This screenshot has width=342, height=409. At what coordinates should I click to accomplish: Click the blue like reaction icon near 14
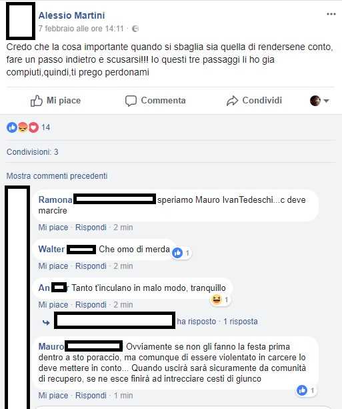[x=12, y=127]
